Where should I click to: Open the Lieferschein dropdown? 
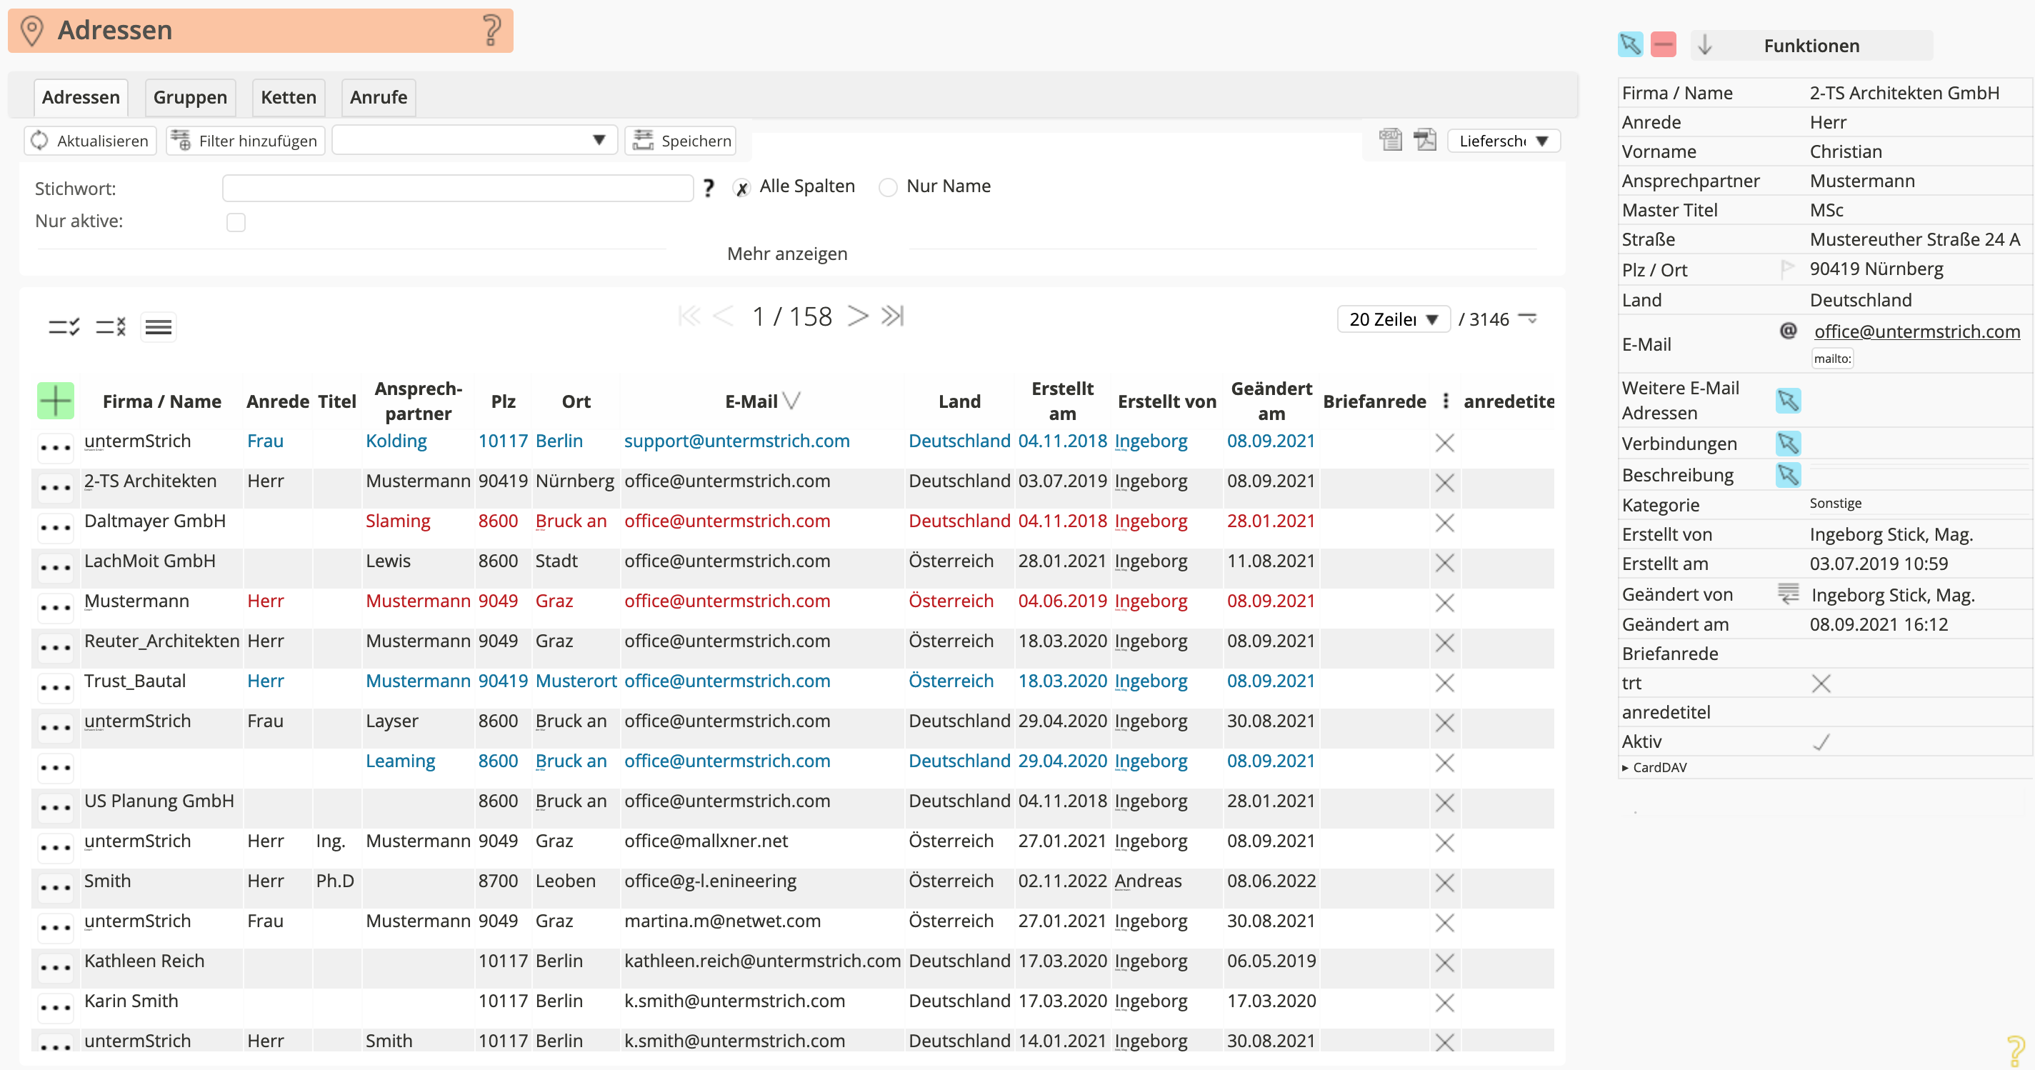pyautogui.click(x=1503, y=141)
